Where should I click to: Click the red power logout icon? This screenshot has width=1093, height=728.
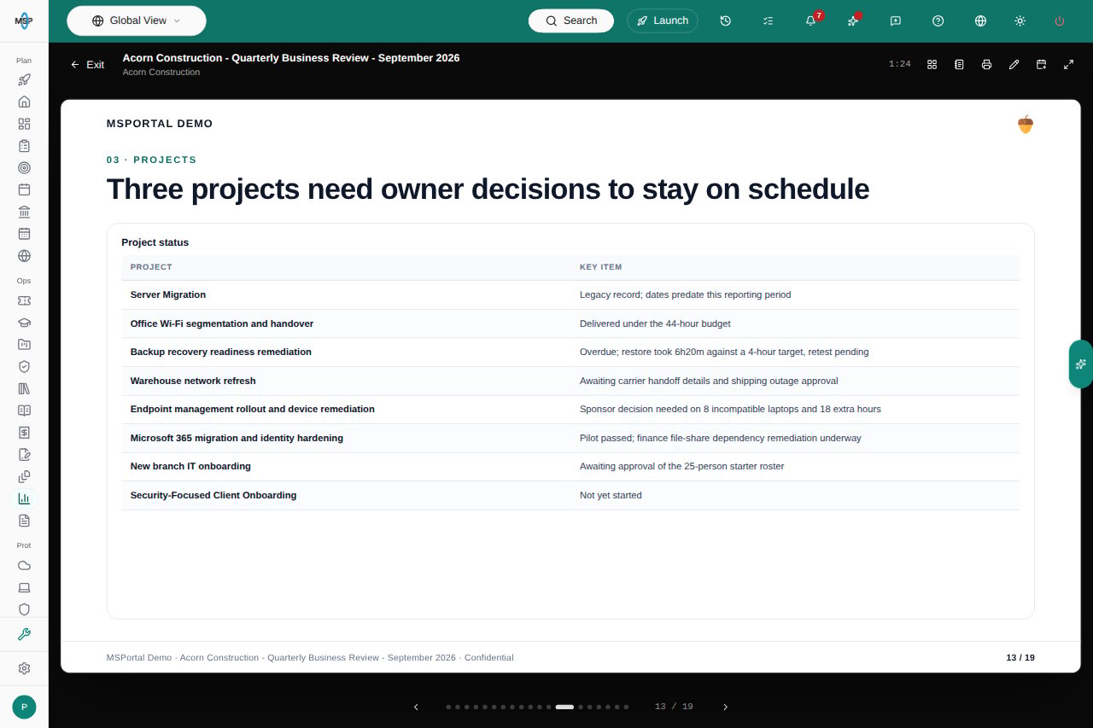coord(1060,20)
